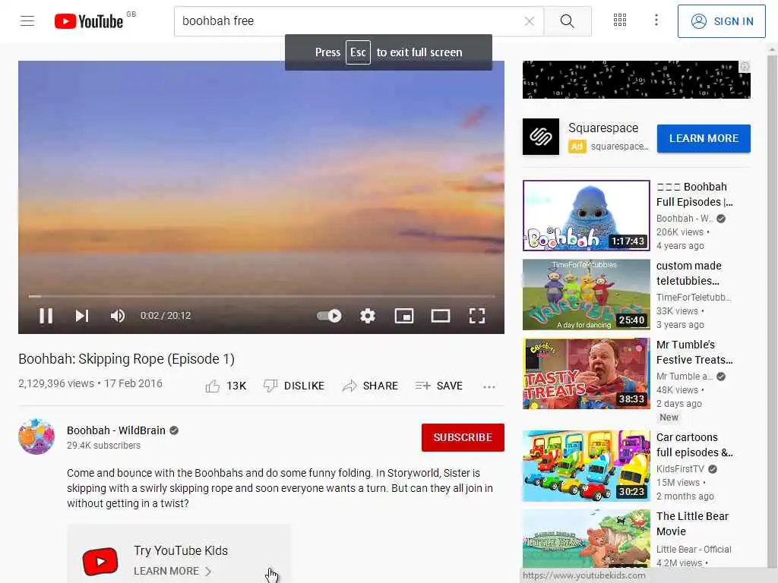778x583 pixels.
Task: Open The Little Bear Movie thumbnail
Action: click(586, 539)
